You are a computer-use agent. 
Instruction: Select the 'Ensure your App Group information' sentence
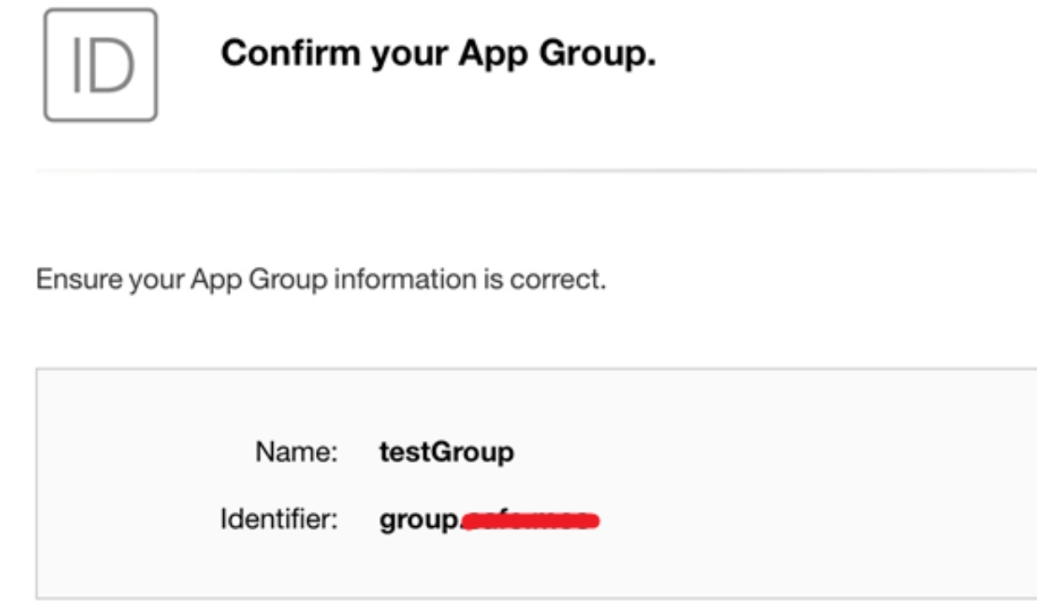tap(321, 279)
